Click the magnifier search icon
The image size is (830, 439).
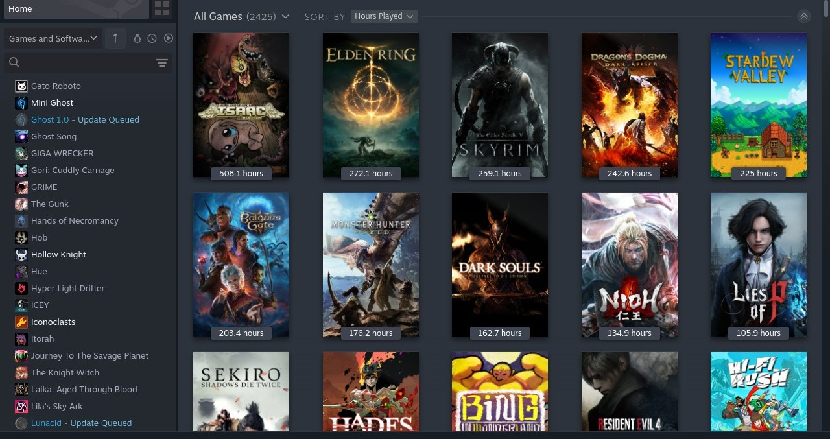point(14,62)
